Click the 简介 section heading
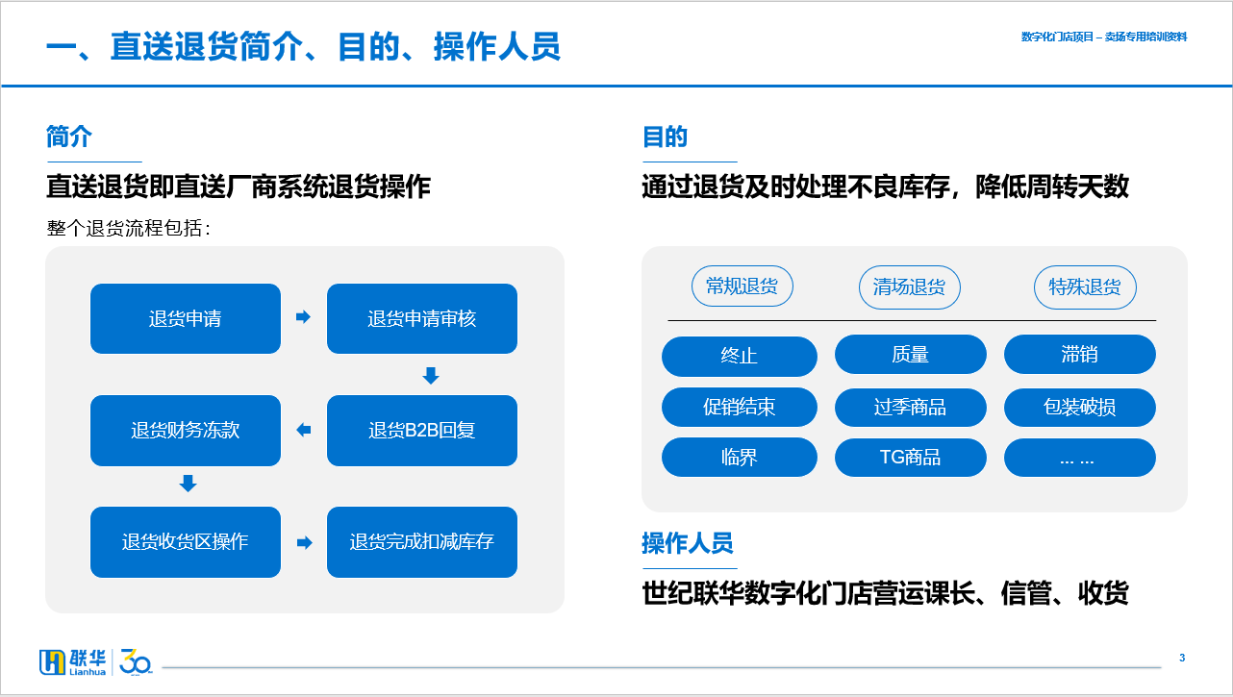 point(68,137)
